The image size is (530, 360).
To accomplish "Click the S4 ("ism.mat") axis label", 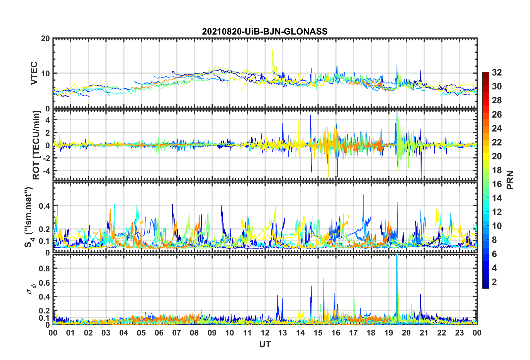I will [29, 217].
